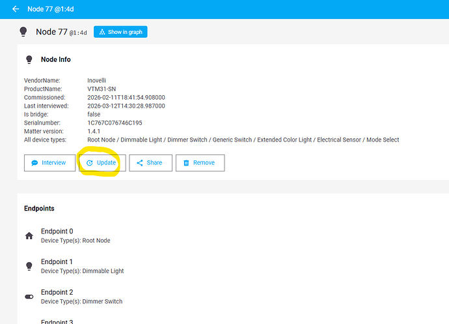
Task: Show Node 77 in graph
Action: coord(120,32)
